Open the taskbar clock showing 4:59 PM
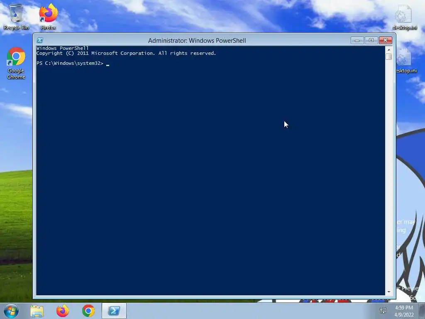 [404, 311]
